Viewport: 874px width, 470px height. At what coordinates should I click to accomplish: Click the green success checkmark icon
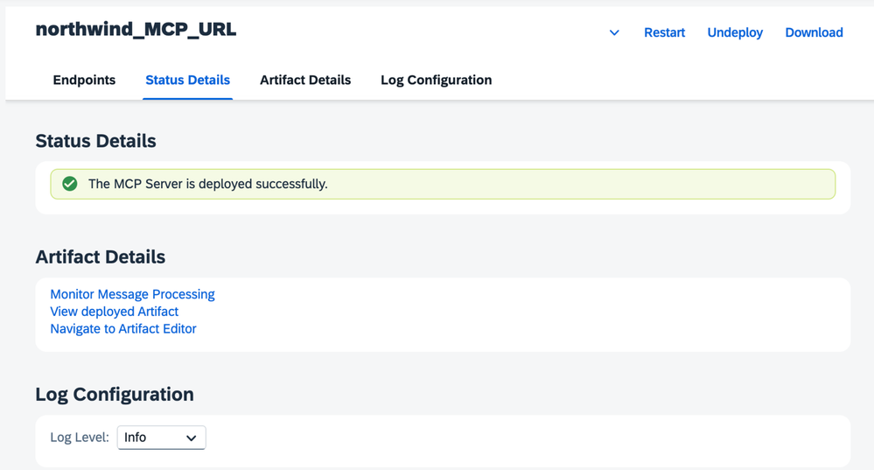[70, 184]
